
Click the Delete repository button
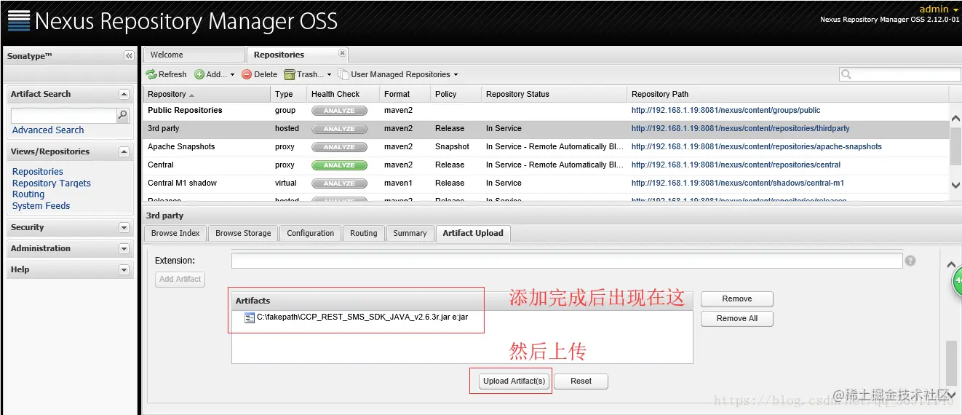coord(259,74)
